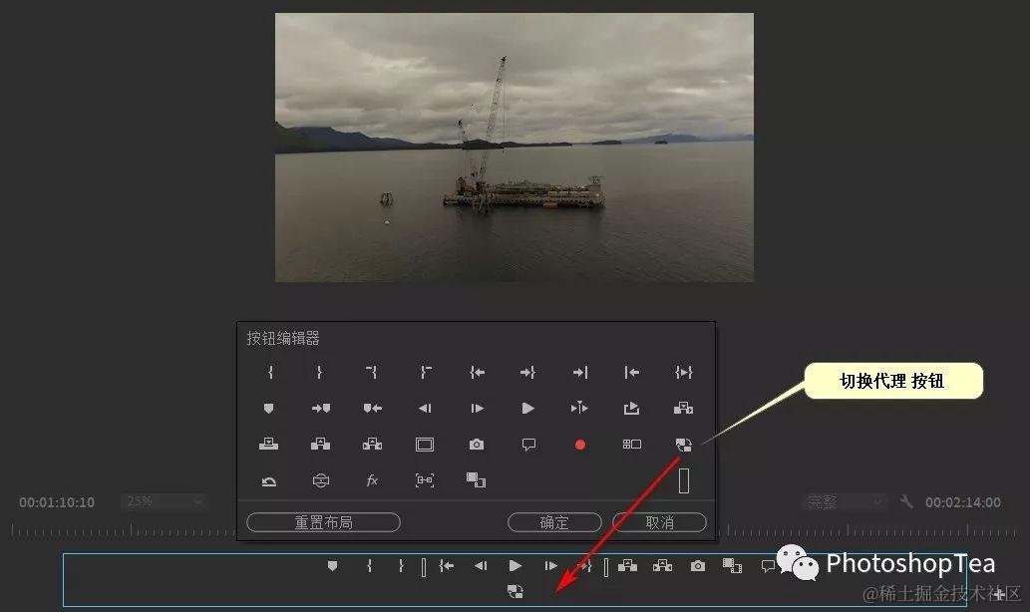
Task: Click the Add Marker icon in editor
Action: click(x=268, y=409)
